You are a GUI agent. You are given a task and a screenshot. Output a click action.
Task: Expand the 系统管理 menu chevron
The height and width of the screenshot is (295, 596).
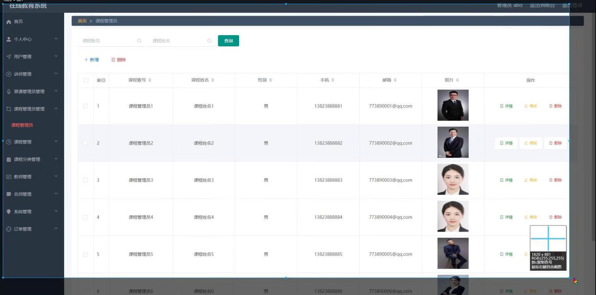(x=56, y=211)
